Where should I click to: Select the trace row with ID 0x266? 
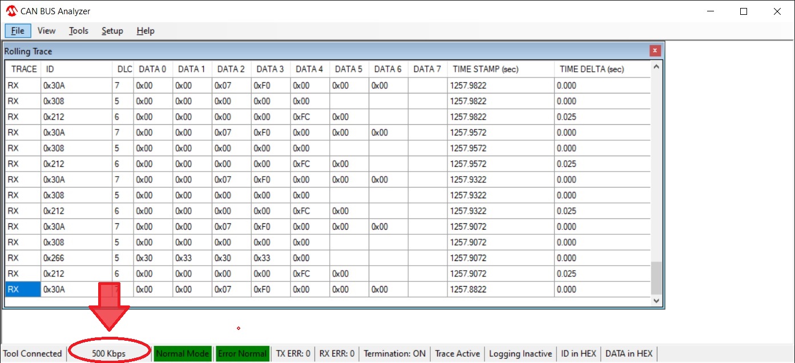tap(54, 258)
